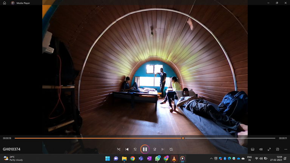Open Google Chrome from the taskbar
290x163 pixels.
pyautogui.click(x=133, y=158)
